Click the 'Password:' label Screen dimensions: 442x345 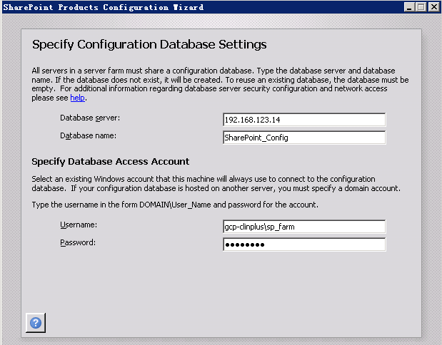point(78,242)
